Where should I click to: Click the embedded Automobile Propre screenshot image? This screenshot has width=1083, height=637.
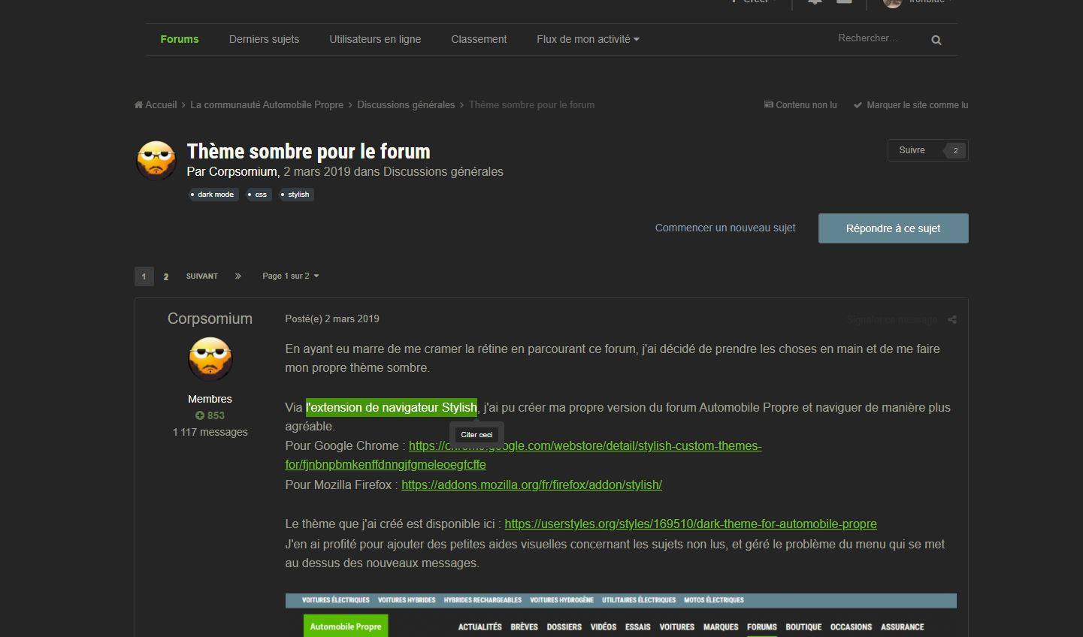(x=621, y=615)
